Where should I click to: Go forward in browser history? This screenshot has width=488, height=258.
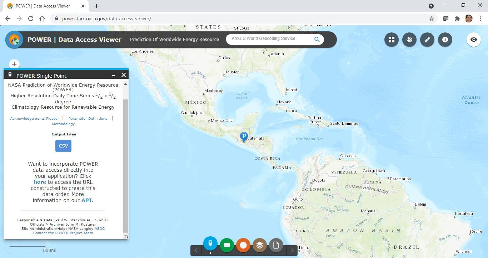coord(19,19)
